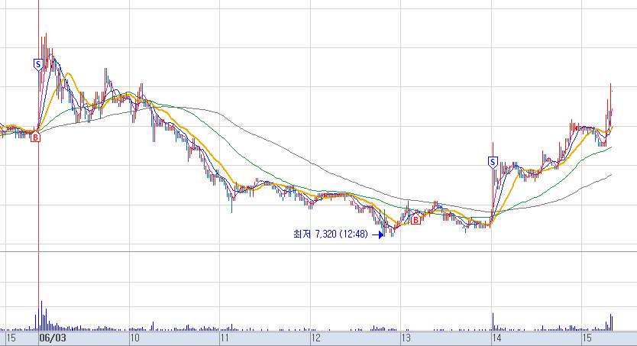Select the 12 hour label on time axis

(x=315, y=338)
